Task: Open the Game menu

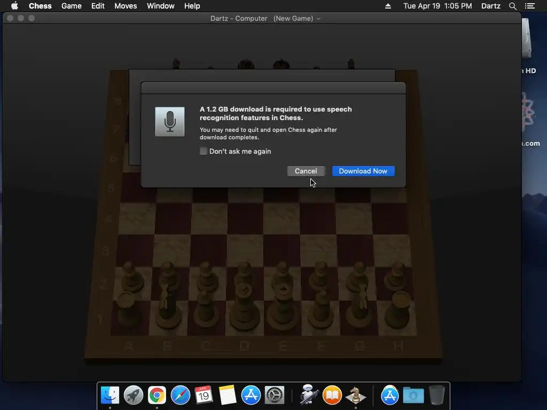Action: tap(71, 6)
